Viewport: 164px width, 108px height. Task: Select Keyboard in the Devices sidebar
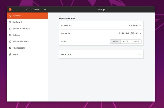(28, 22)
